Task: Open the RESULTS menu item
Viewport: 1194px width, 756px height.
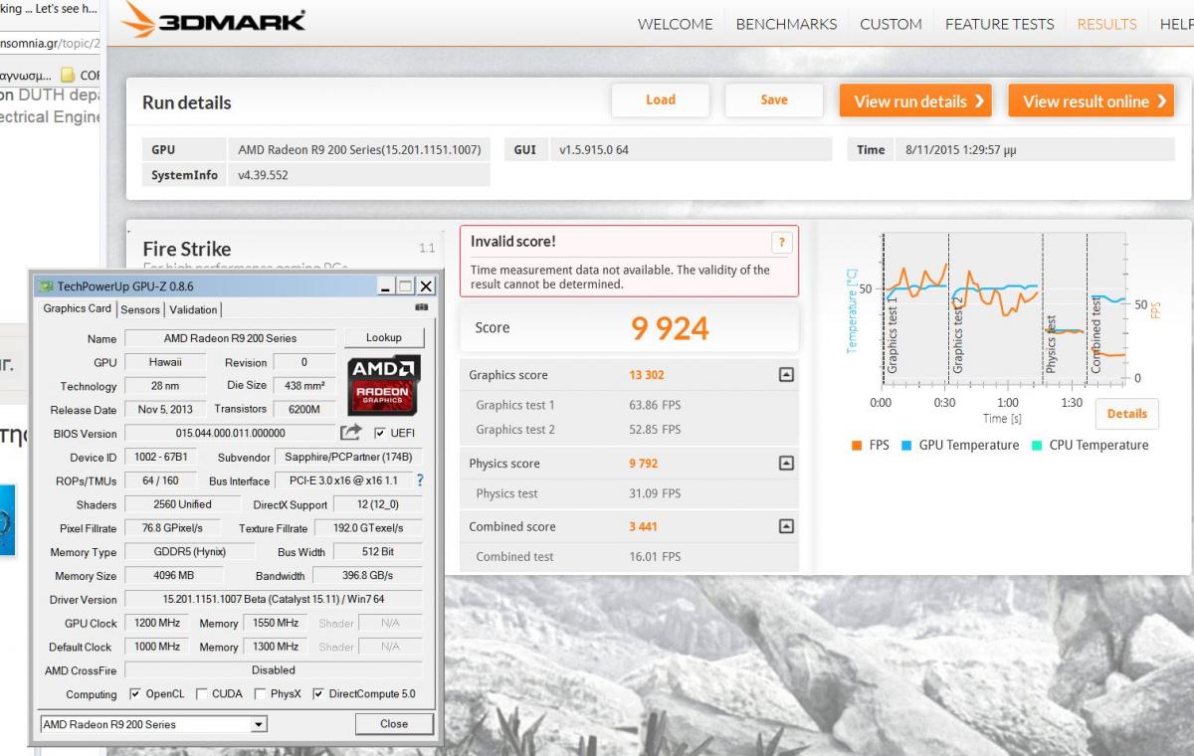Action: [x=1106, y=24]
